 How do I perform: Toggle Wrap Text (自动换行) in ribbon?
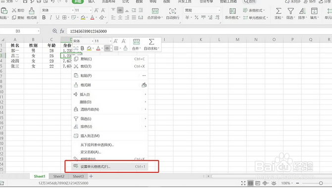pyautogui.click(x=172, y=13)
